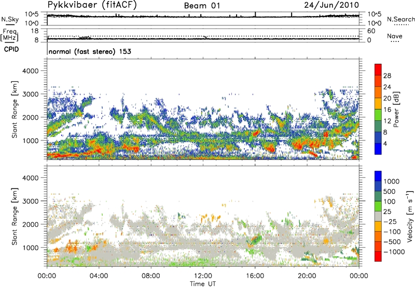The height and width of the screenshot is (287, 415).
Task: Select the red bottom segment of Velocity colorbar
Action: pyautogui.click(x=378, y=256)
